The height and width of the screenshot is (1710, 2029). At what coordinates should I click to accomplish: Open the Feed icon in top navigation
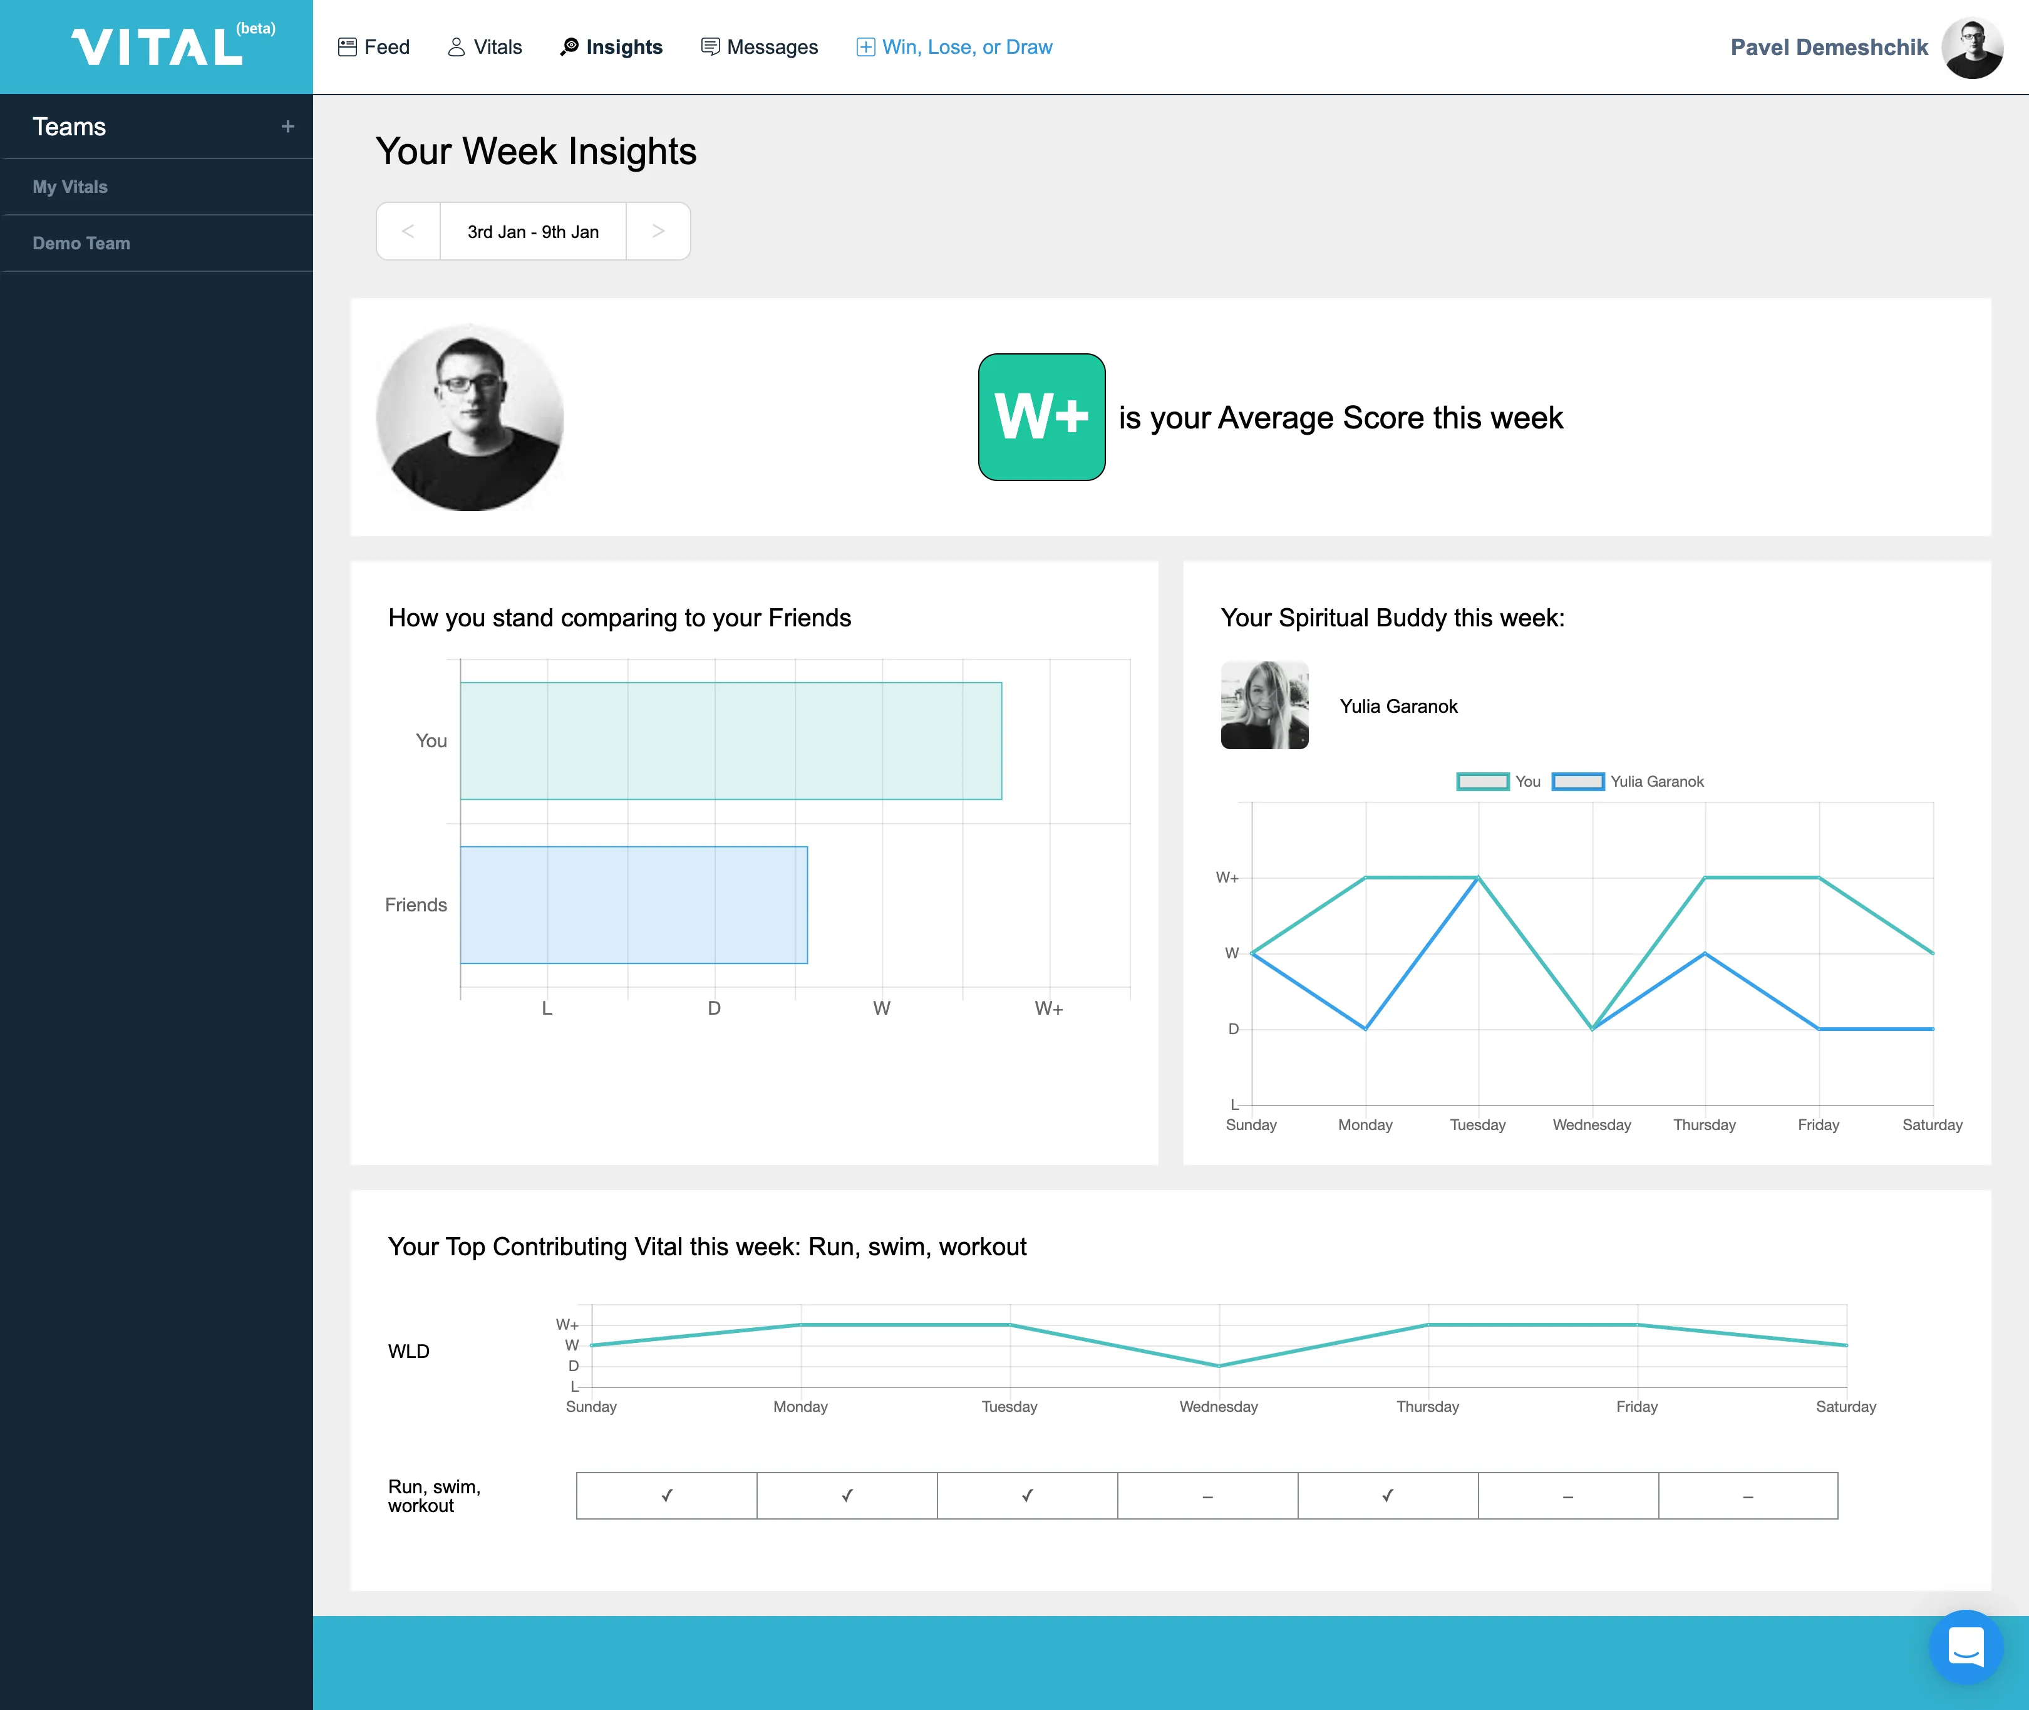(x=348, y=46)
